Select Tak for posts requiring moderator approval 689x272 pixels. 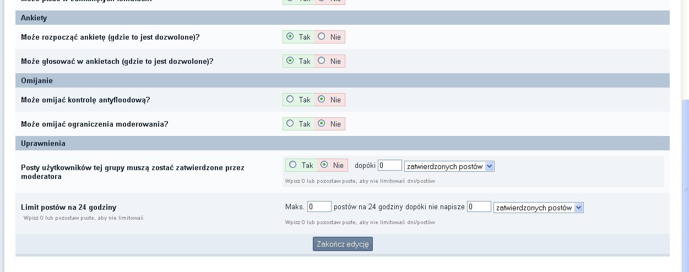(293, 165)
